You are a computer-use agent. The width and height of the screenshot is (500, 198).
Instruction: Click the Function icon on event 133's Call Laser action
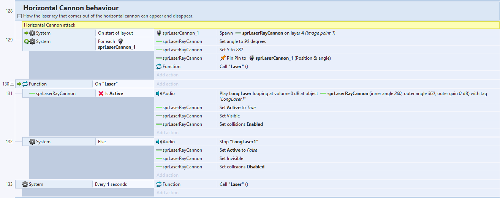point(159,184)
